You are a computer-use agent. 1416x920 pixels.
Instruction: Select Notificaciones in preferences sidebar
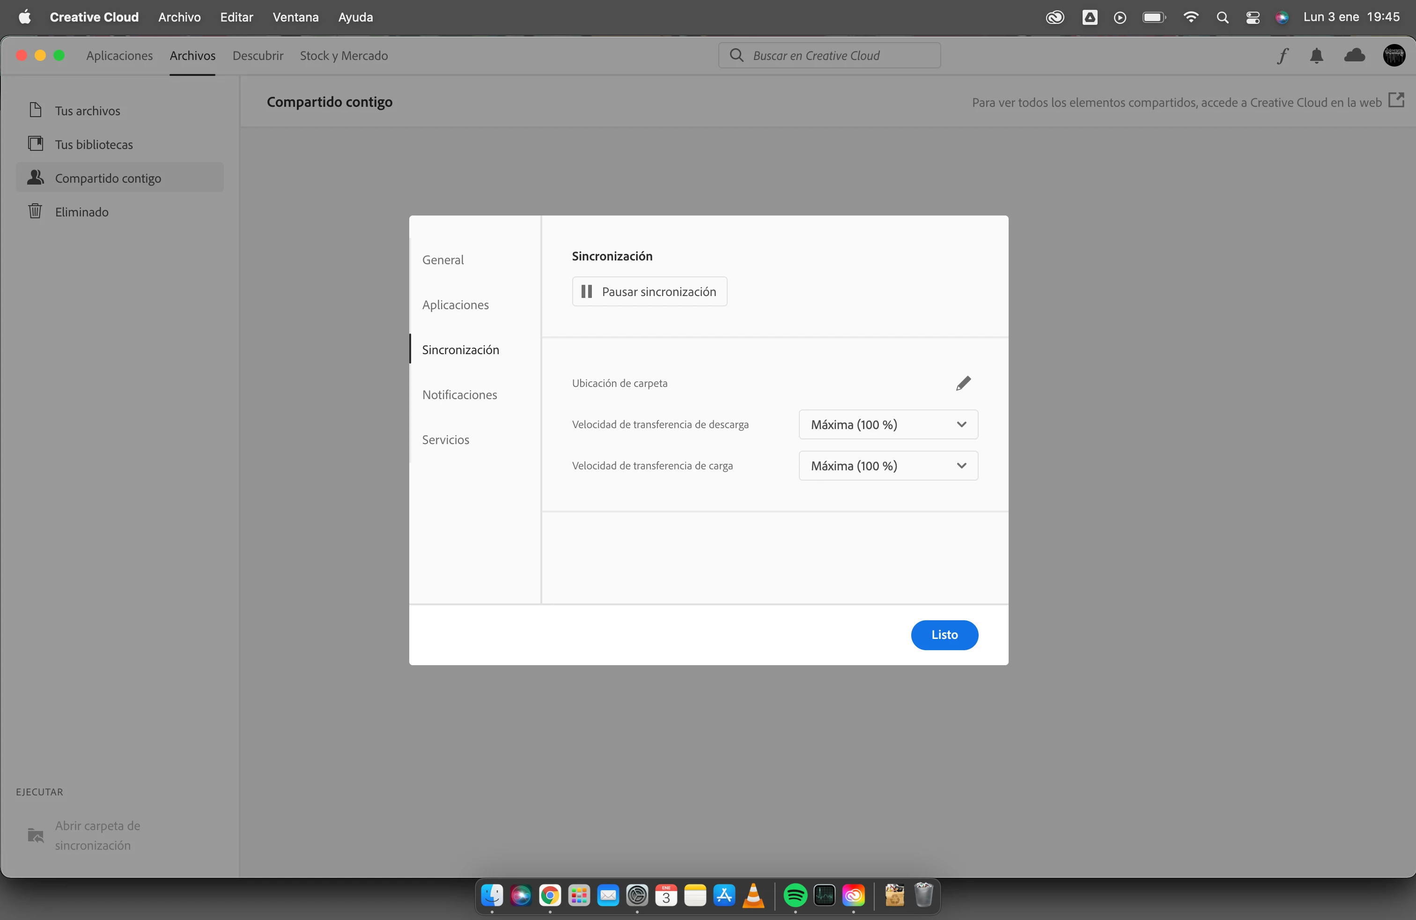coord(459,394)
